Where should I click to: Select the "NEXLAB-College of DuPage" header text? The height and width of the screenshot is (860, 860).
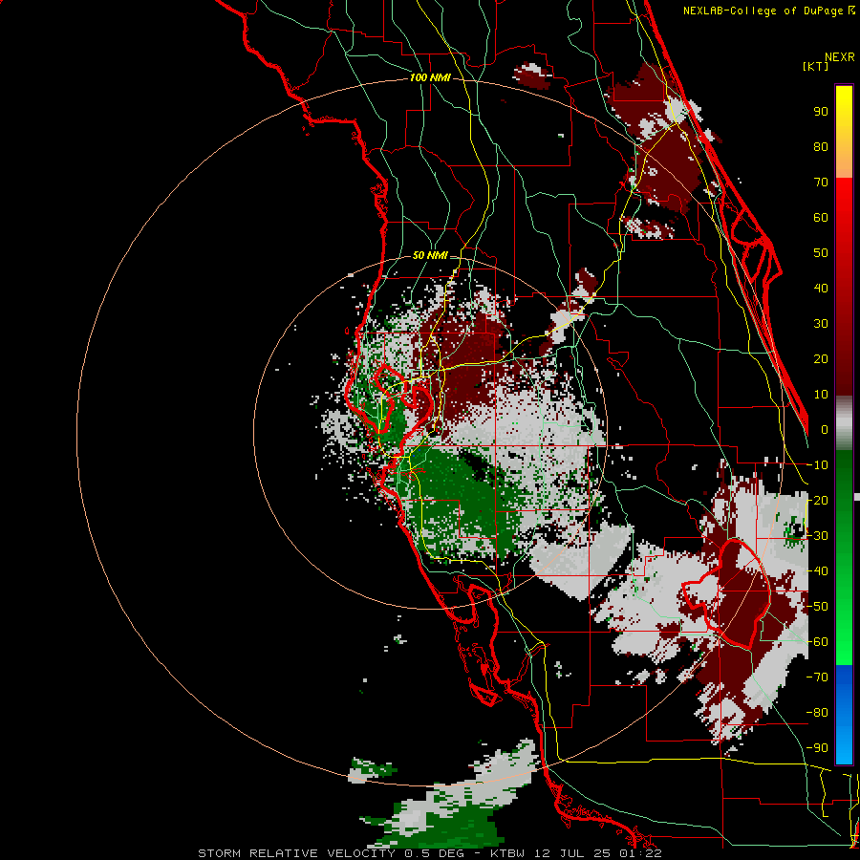[763, 11]
